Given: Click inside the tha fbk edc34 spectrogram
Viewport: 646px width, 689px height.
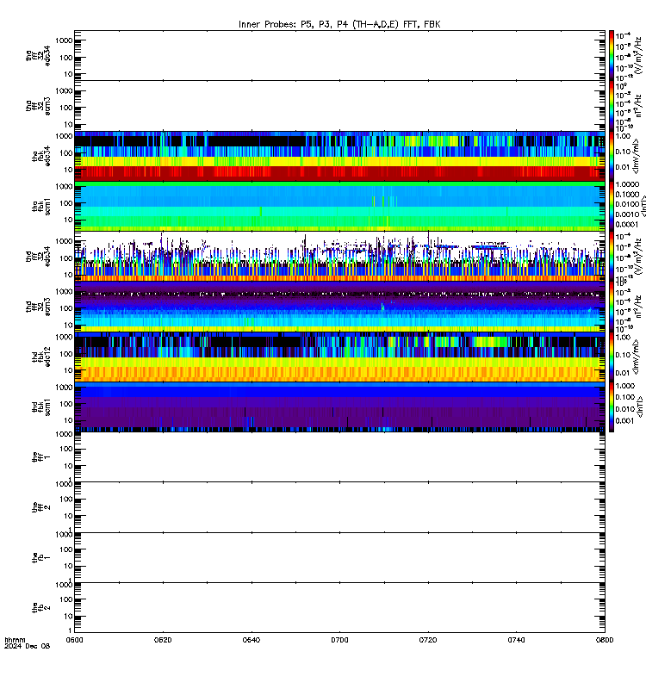Looking at the screenshot, I should [339, 157].
